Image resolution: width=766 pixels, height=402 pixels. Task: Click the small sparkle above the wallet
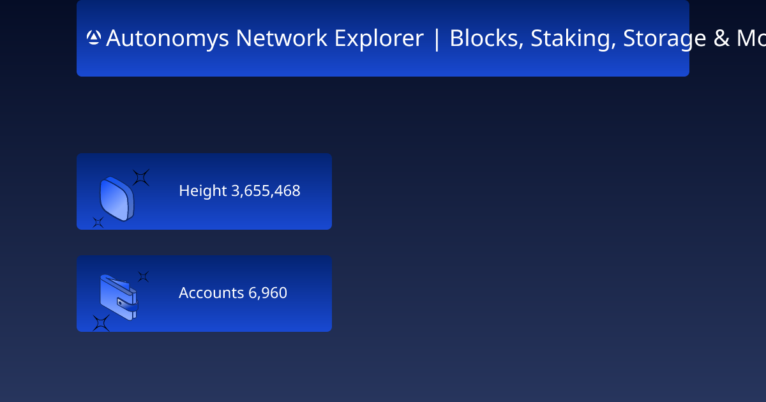point(144,276)
